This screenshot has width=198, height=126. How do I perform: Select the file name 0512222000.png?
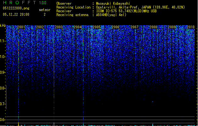click(x=16, y=8)
